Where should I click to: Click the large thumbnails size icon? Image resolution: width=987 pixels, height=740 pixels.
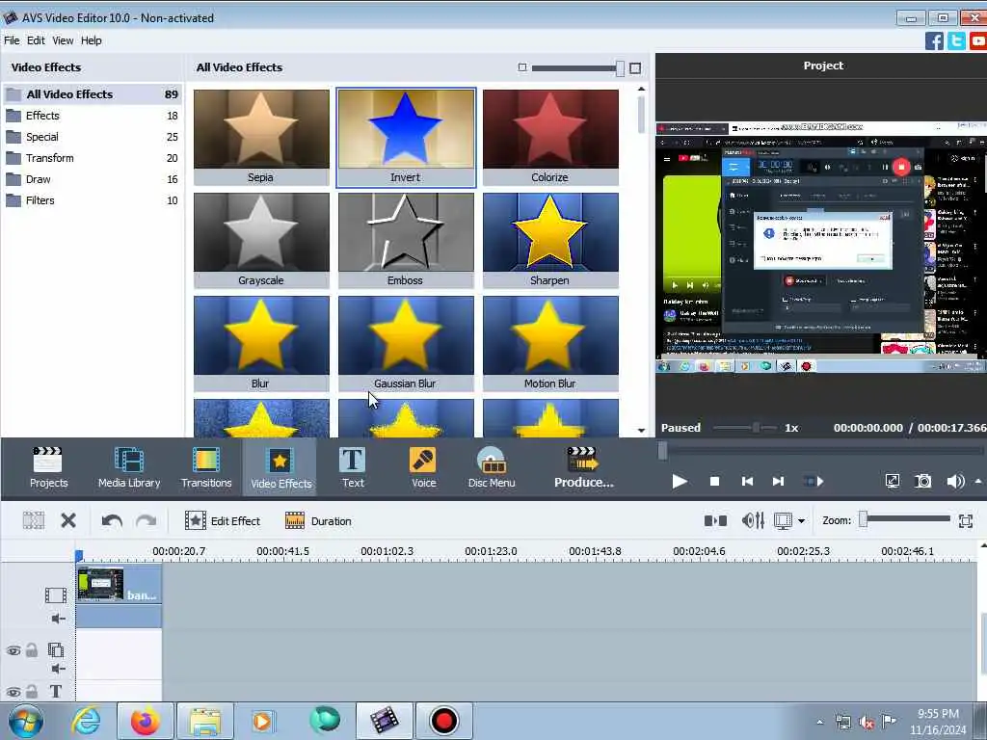coord(635,68)
